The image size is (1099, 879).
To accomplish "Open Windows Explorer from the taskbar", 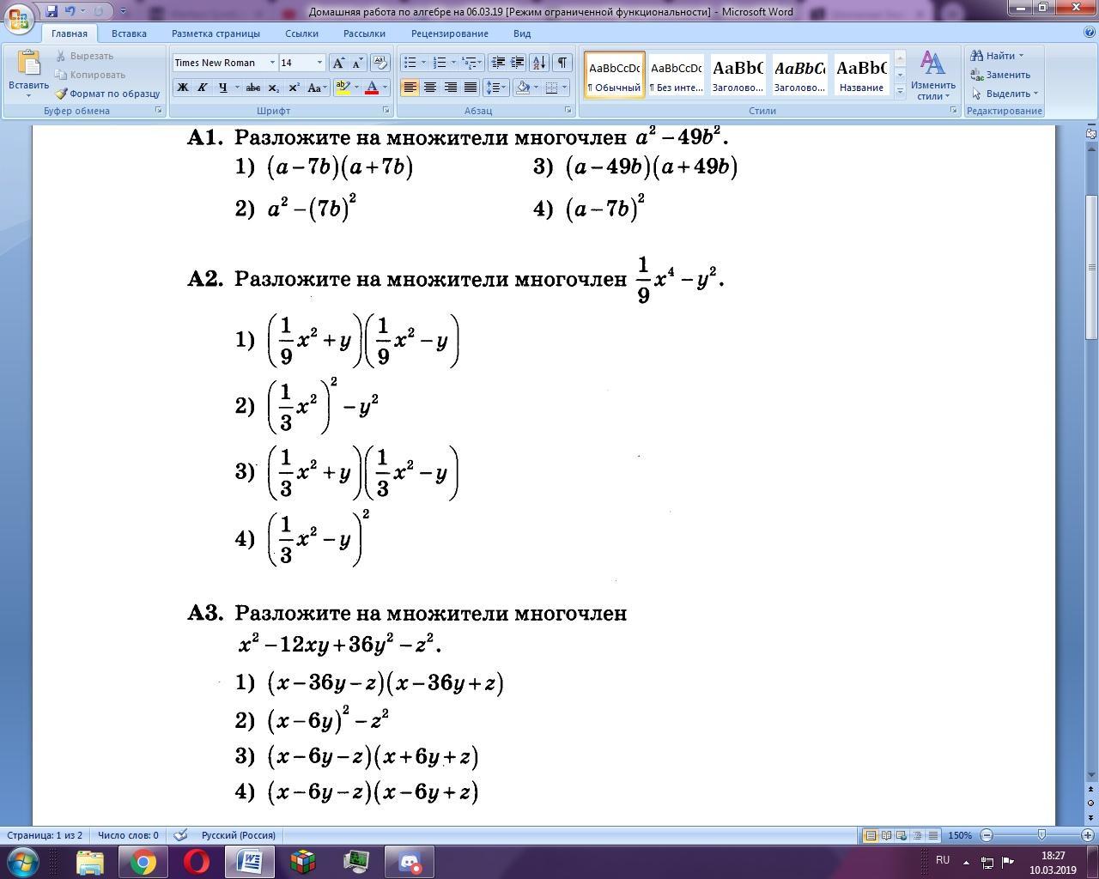I will 90,861.
